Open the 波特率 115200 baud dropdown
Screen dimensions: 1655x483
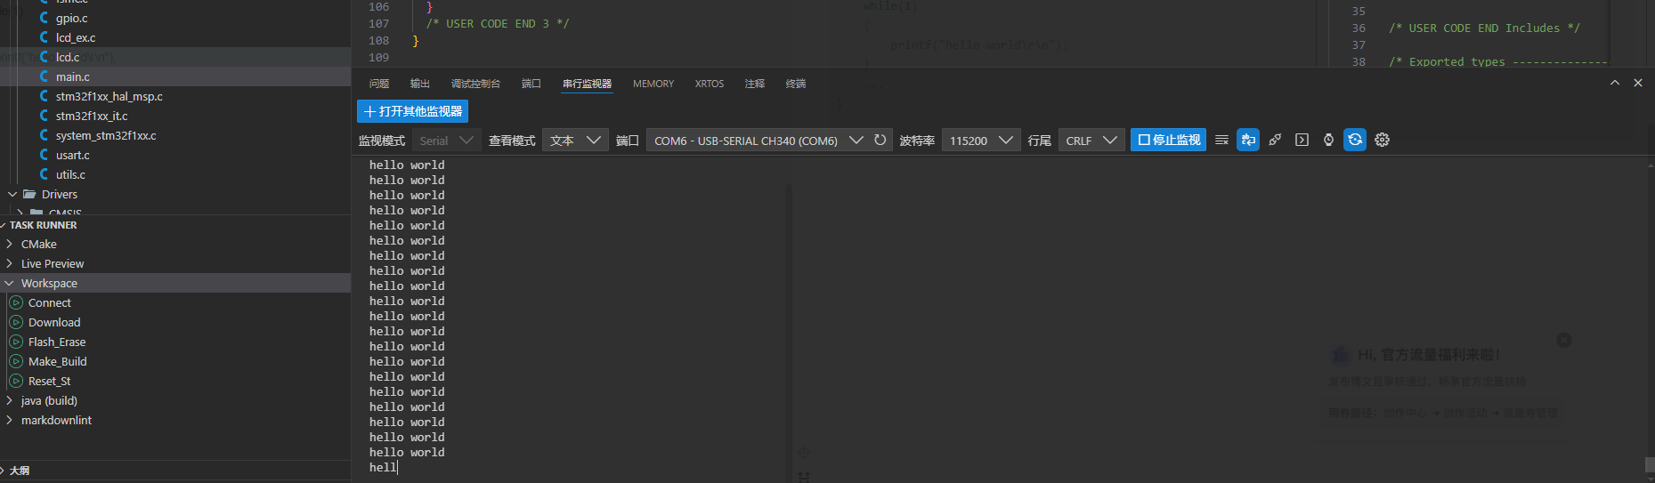pos(981,141)
